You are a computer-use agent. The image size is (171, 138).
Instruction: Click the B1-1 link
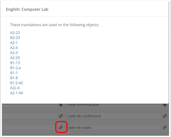(14, 73)
